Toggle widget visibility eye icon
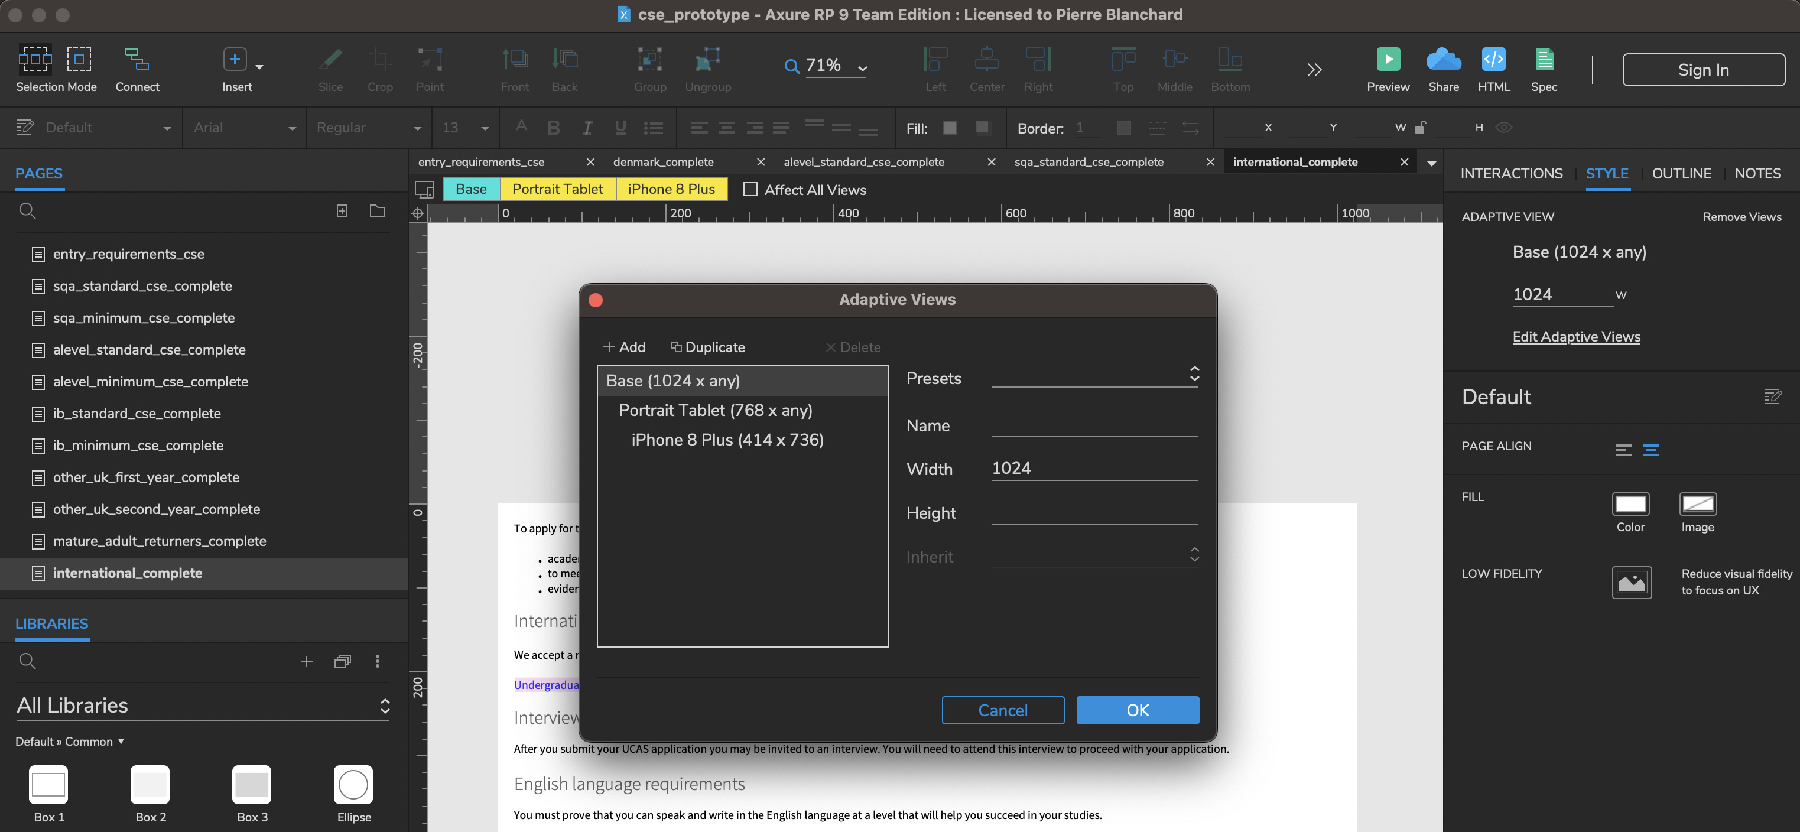1800x832 pixels. [1504, 127]
